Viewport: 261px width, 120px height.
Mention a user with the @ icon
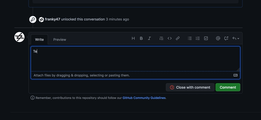pyautogui.click(x=218, y=38)
